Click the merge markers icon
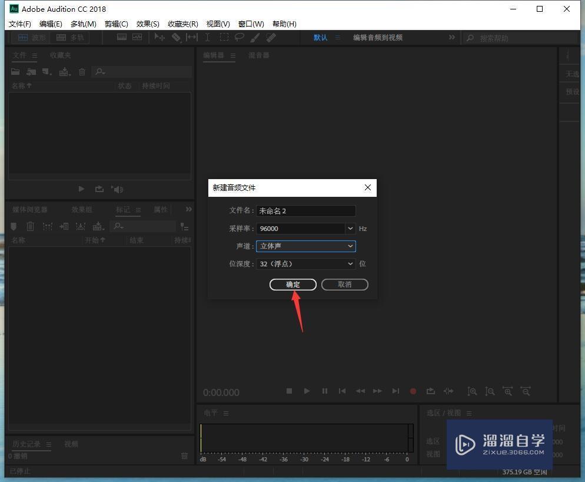This screenshot has height=482, width=585. [x=48, y=226]
